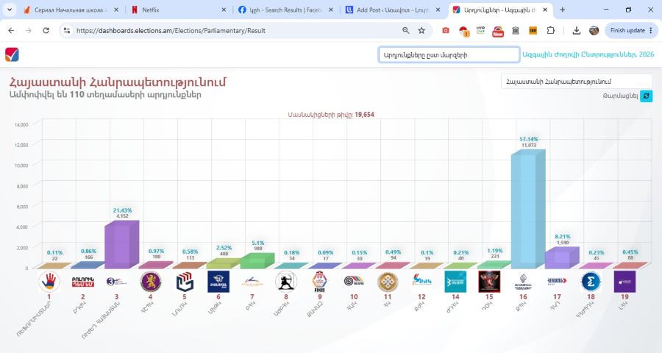662x353 pixels.
Task: Open the zoom magnifier in address bar
Action: pos(406,30)
